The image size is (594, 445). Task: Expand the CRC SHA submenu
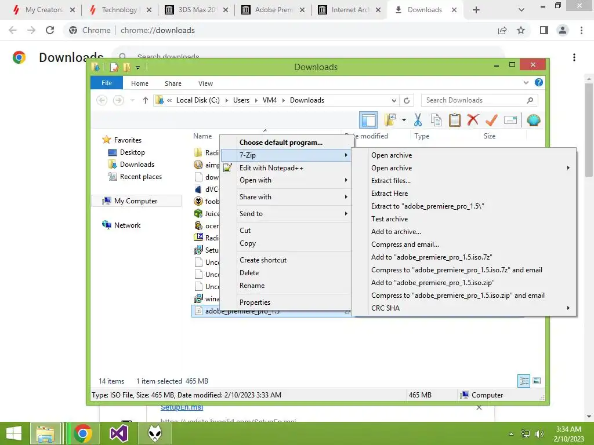[464, 308]
